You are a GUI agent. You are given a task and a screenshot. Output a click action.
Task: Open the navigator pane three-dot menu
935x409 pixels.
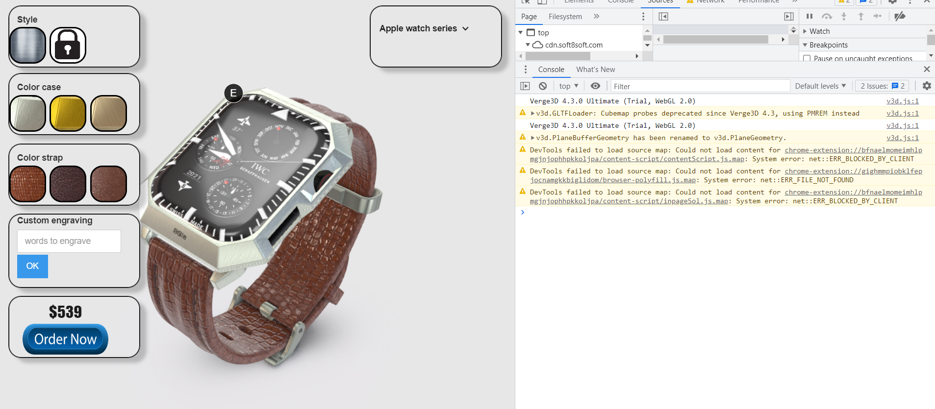click(643, 17)
